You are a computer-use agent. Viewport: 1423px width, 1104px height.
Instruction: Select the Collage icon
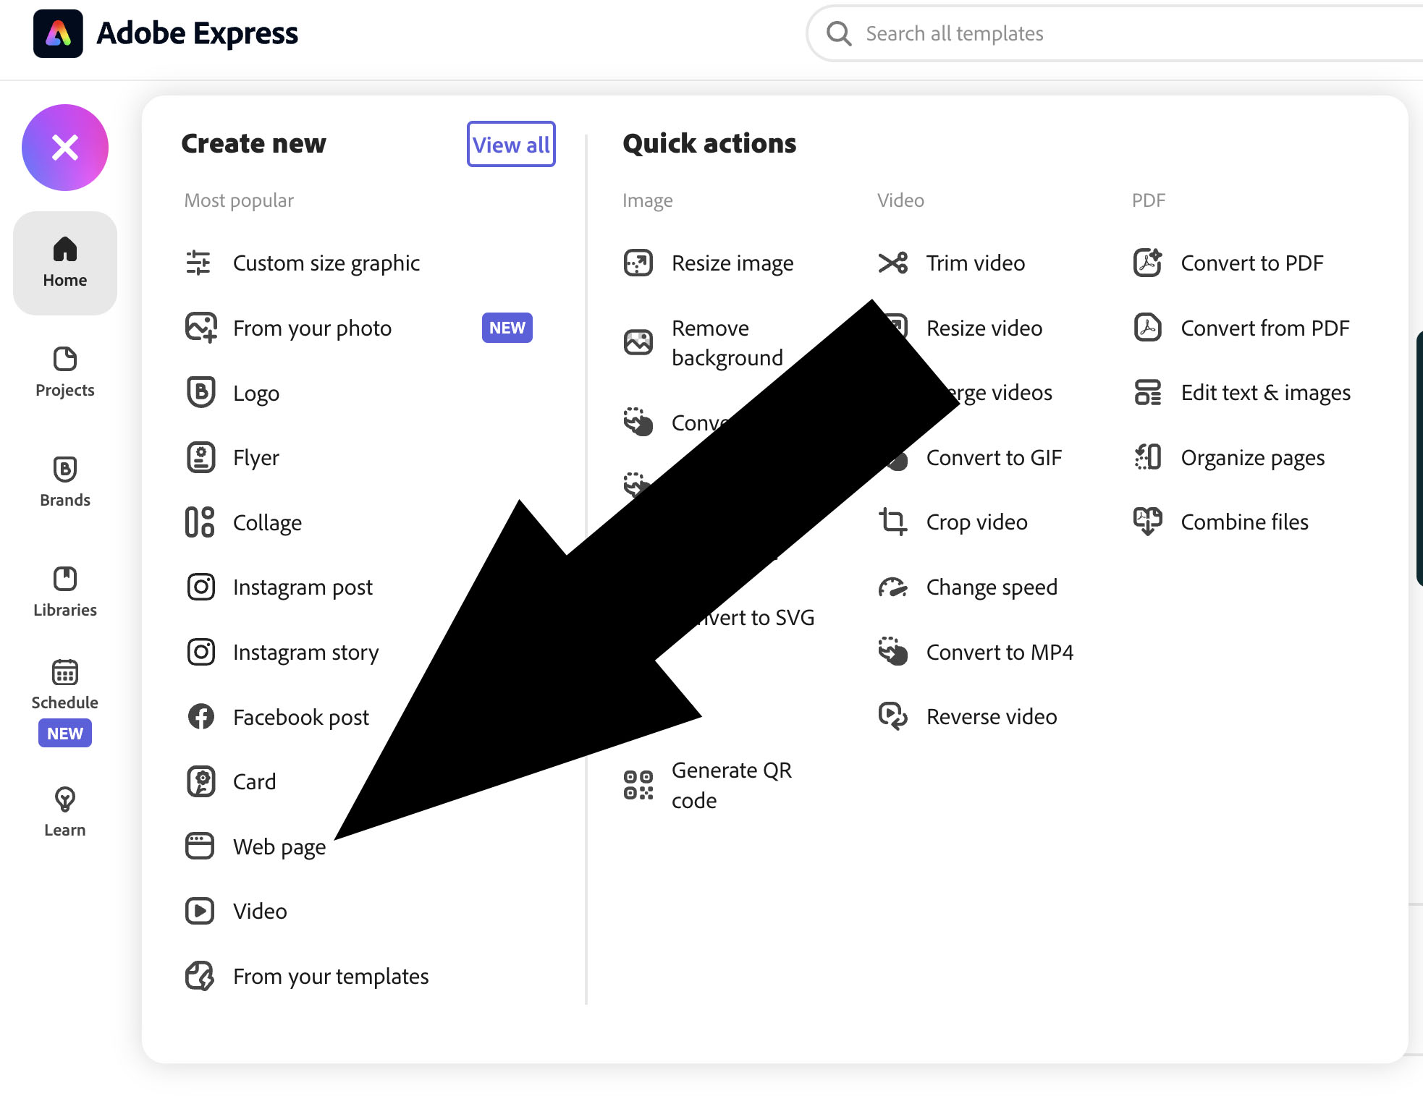pyautogui.click(x=200, y=522)
